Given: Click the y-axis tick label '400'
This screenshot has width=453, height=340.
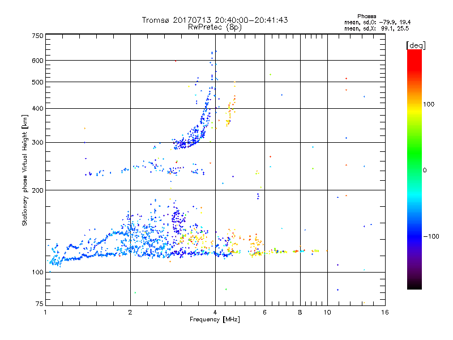Looking at the screenshot, I should [x=37, y=109].
